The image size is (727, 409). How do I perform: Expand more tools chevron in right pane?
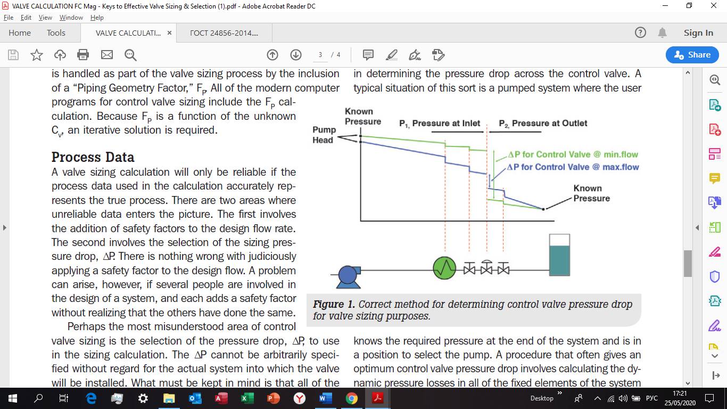coord(715,356)
